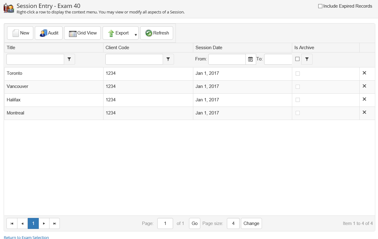378x239 pixels.
Task: Toggle the Is Archive filter checkbox
Action: pyautogui.click(x=297, y=59)
